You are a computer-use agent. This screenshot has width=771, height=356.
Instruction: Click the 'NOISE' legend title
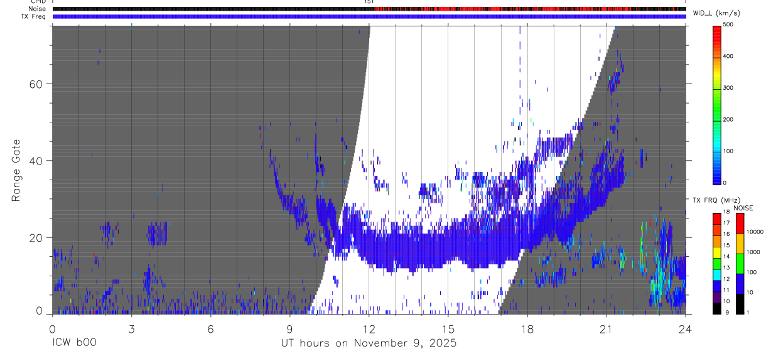(x=743, y=208)
